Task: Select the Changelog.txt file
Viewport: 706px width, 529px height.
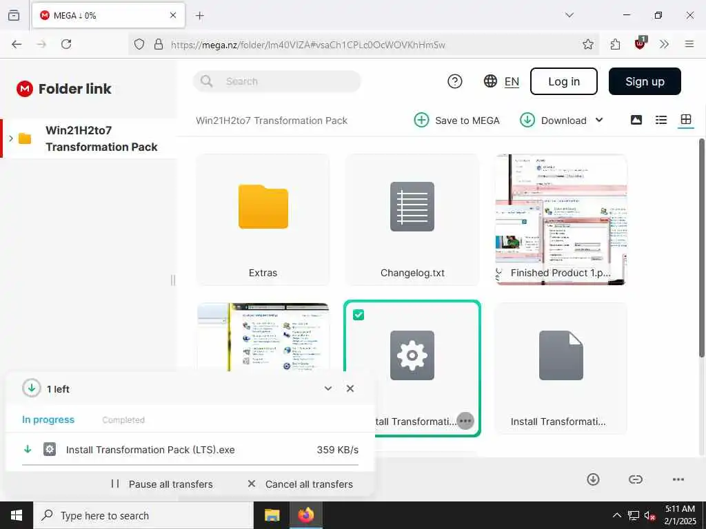Action: click(412, 220)
